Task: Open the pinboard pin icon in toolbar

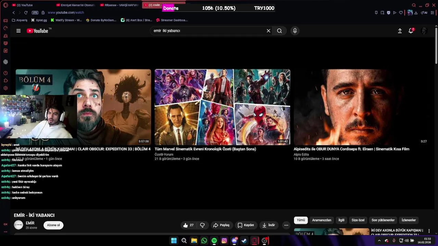Action: (376, 13)
